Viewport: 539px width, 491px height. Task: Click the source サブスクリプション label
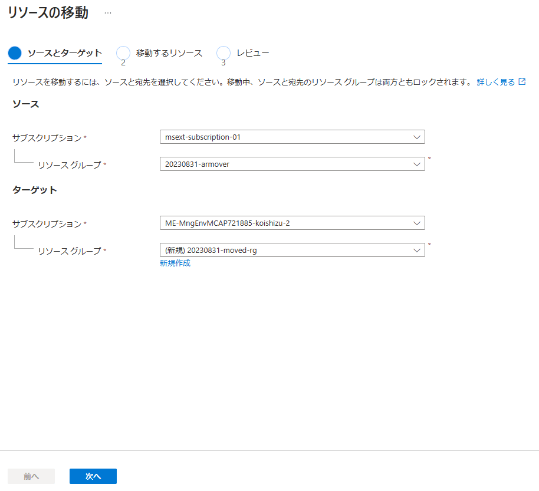tap(47, 138)
